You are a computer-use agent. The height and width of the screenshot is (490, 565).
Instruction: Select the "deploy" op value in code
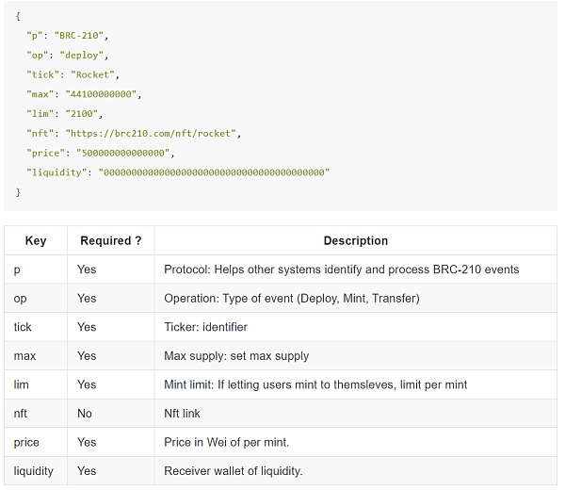[81, 56]
